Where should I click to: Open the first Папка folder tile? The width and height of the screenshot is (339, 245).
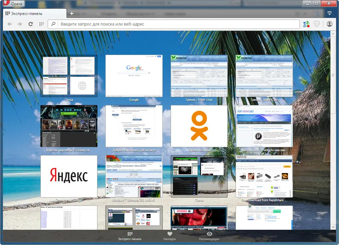pos(69,76)
